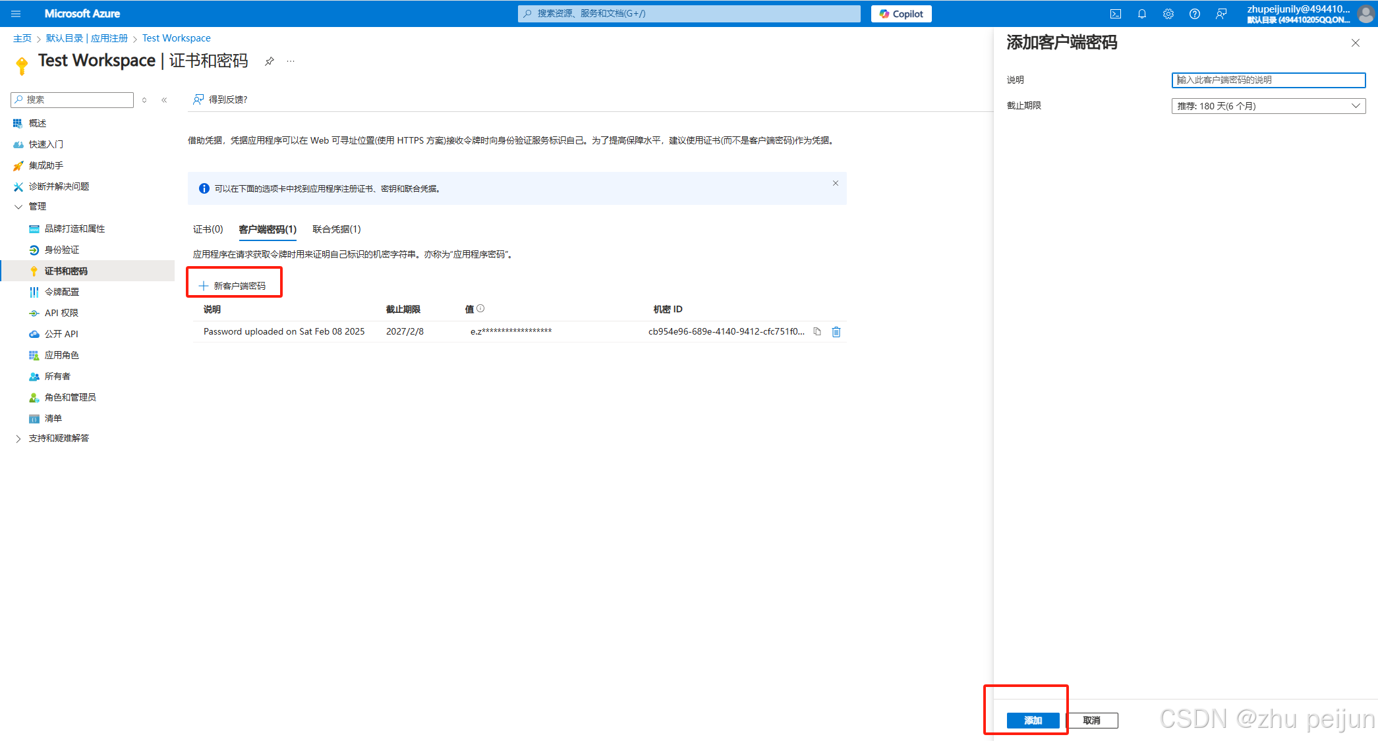
Task: Select 诊断并解决问题 in the sidebar
Action: [x=57, y=186]
